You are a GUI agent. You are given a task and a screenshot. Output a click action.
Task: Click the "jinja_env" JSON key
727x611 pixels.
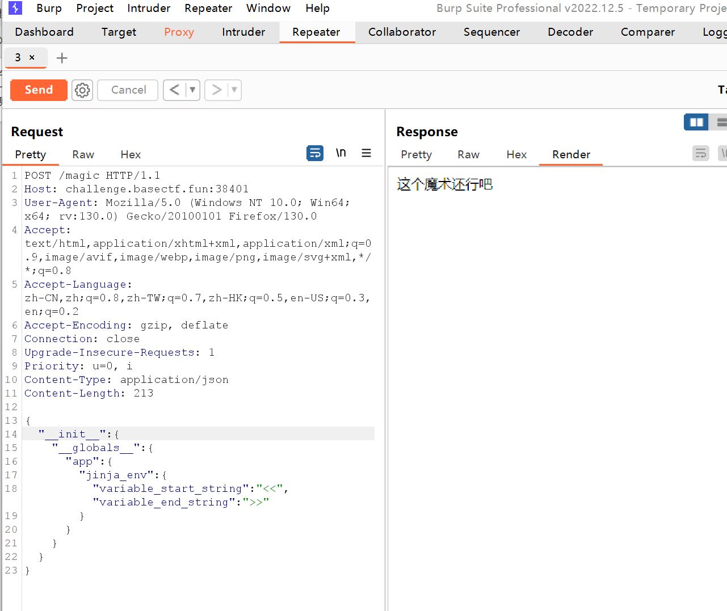point(116,475)
